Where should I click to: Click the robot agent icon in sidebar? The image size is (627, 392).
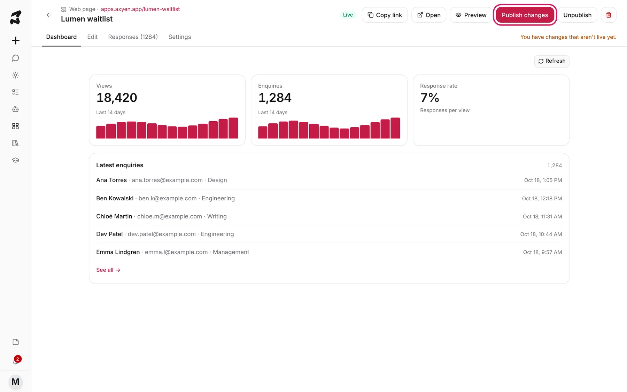point(15,109)
